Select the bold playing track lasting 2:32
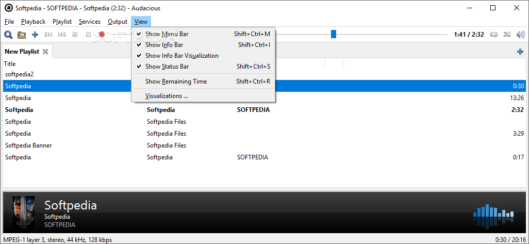Viewport: 529px width, 244px height. 264,110
